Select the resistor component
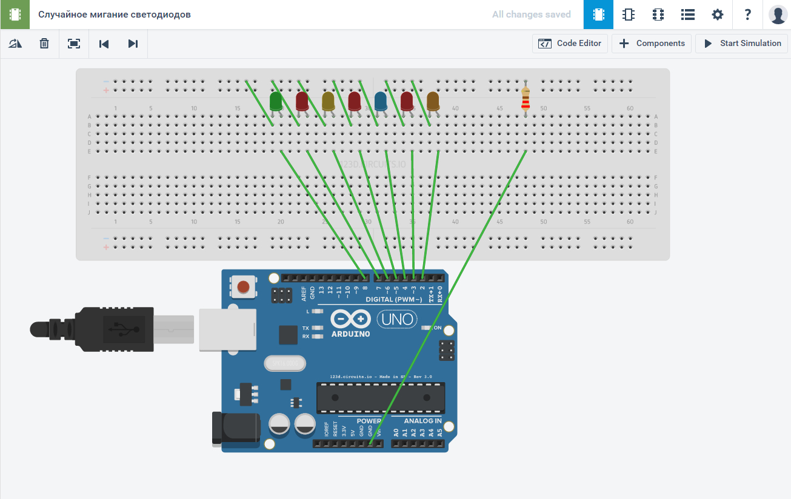791x499 pixels. (525, 100)
